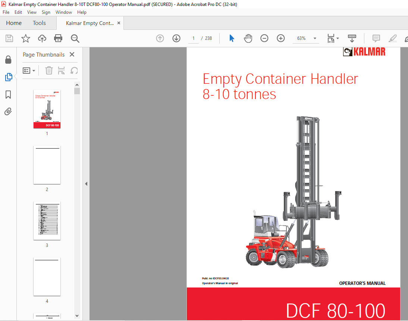Open the Attachments panel in the sidebar
This screenshot has width=408, height=321.
[x=8, y=111]
